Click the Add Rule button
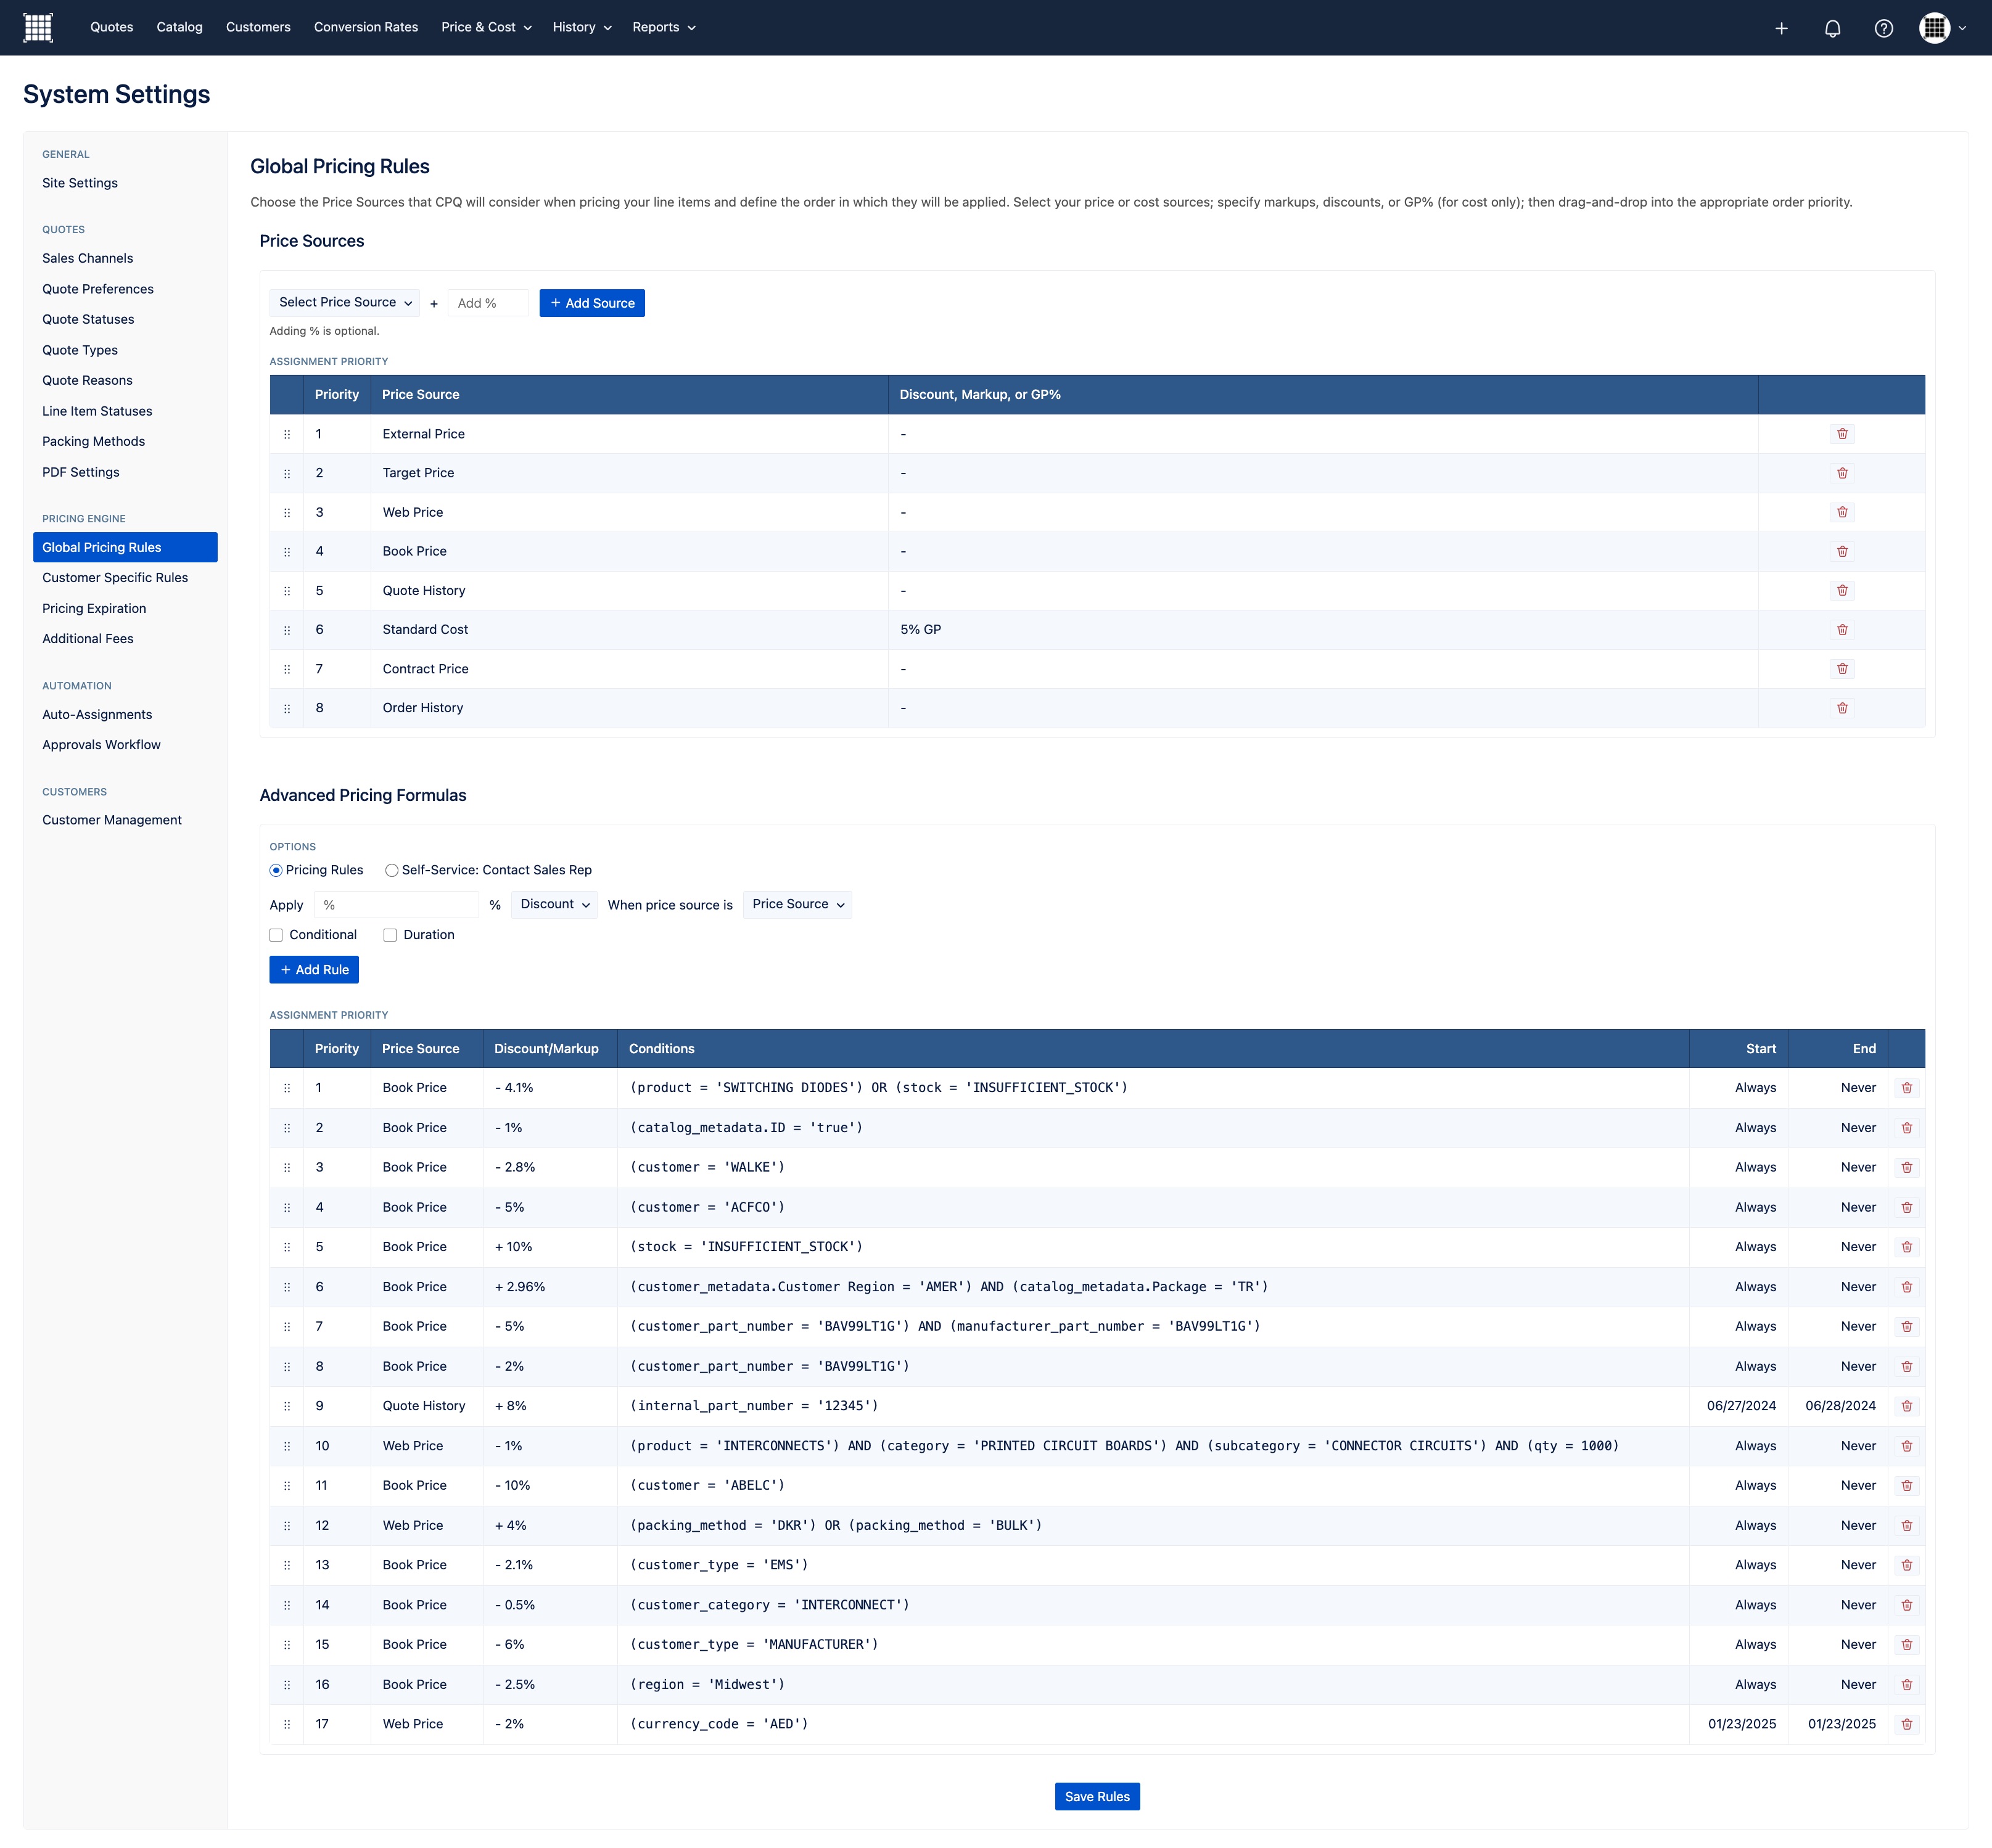This screenshot has width=1992, height=1848. click(314, 970)
